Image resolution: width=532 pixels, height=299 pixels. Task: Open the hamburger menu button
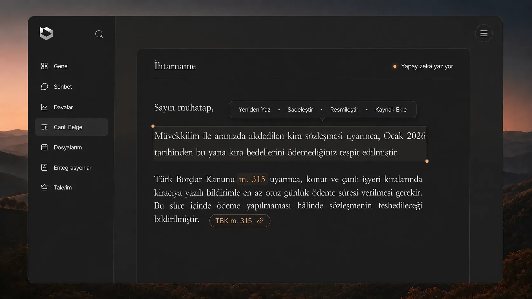[x=484, y=33]
